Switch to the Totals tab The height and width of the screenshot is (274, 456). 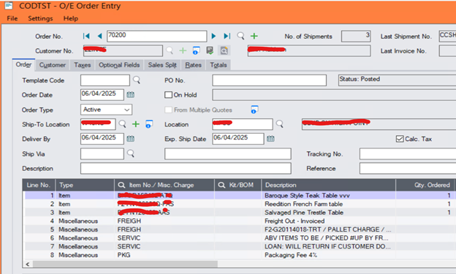pos(218,65)
